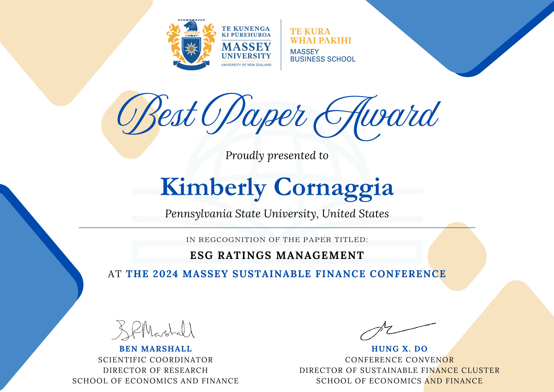Click the 'Proudly presented to' line
554x392 pixels.
(x=277, y=156)
